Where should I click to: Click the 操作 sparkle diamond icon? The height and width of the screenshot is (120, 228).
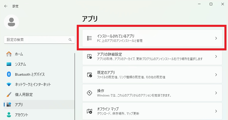point(89,93)
